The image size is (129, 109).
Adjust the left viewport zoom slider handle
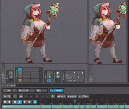[4, 70]
